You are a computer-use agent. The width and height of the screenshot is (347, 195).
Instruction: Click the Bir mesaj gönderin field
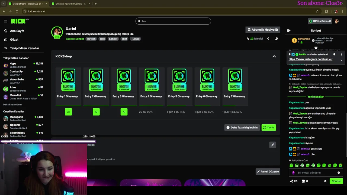click(316, 173)
